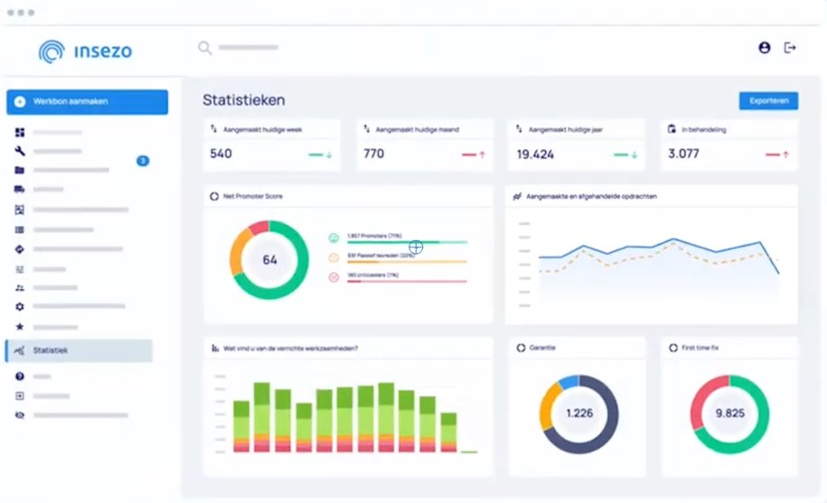
Task: Open the truck icon menu entry
Action: pyautogui.click(x=20, y=190)
